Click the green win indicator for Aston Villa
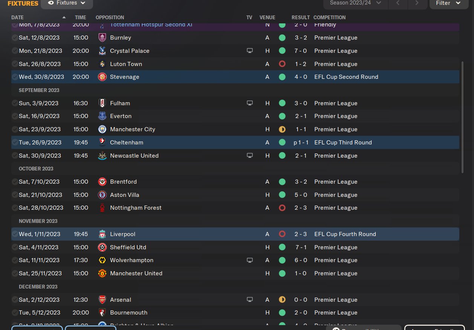The width and height of the screenshot is (474, 330). (282, 195)
